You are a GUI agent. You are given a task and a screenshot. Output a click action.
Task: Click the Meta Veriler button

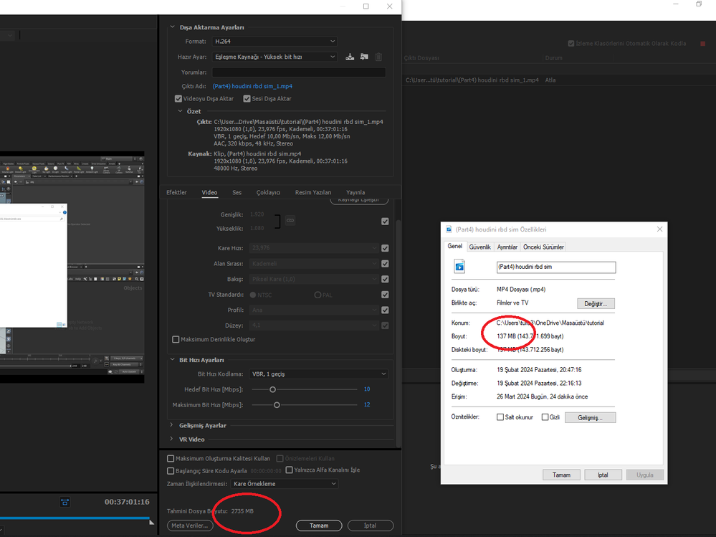[x=189, y=526]
